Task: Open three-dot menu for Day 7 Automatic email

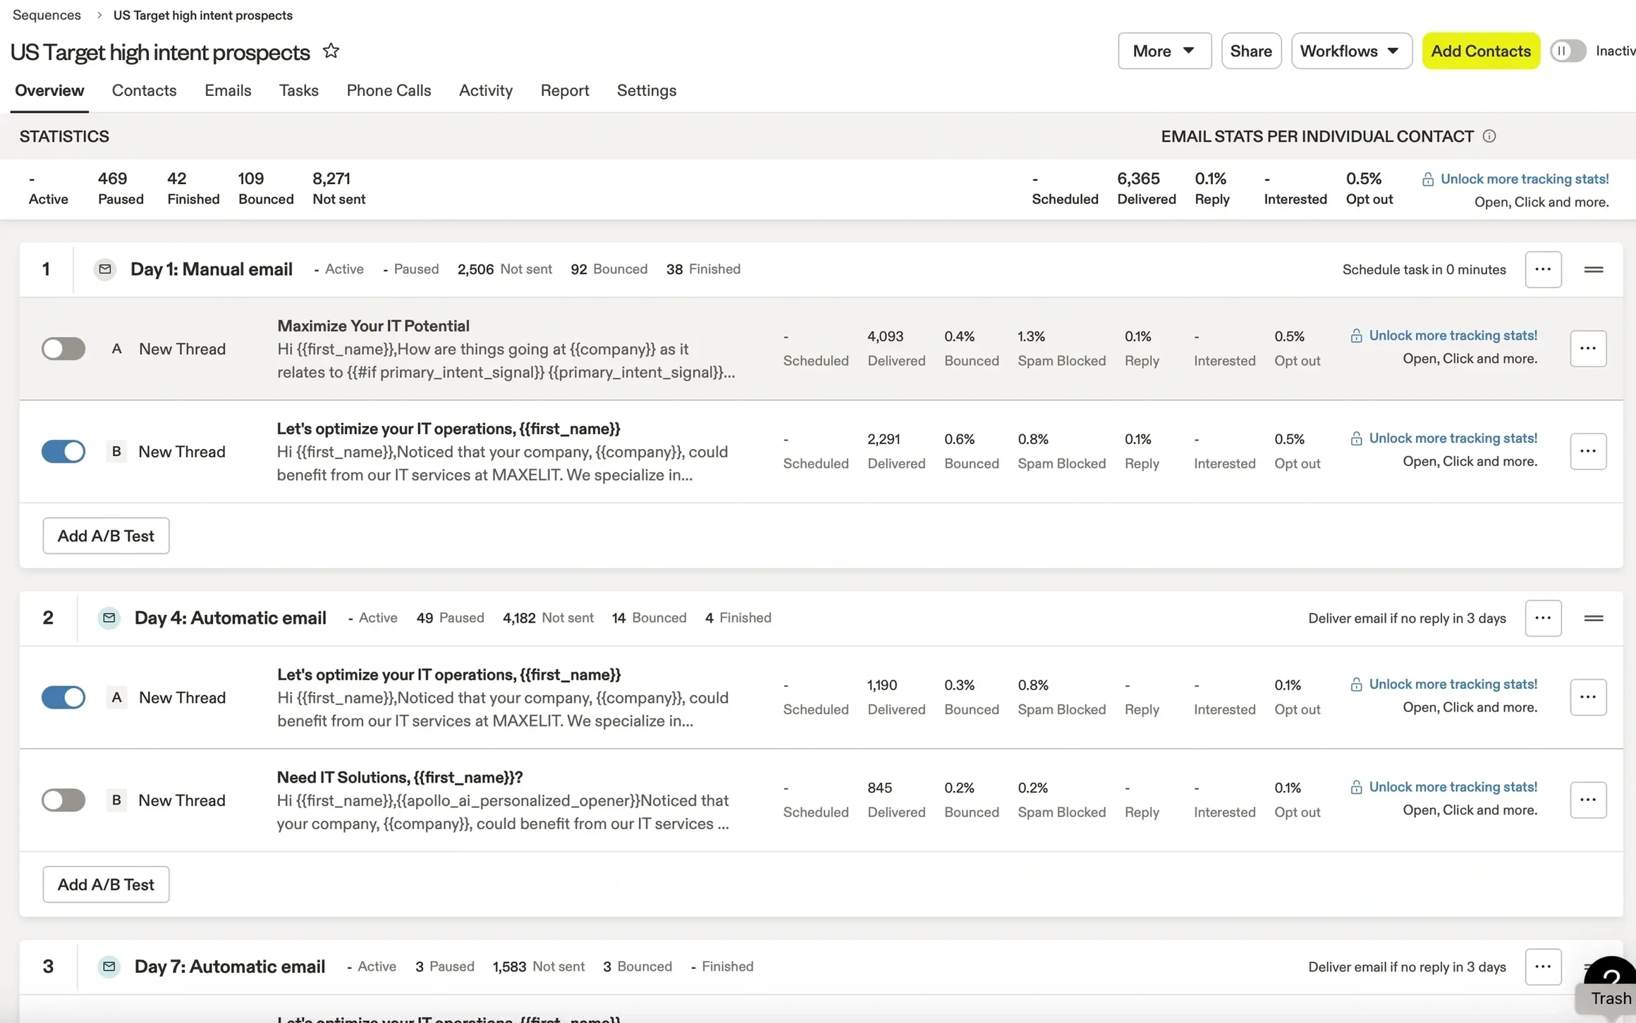Action: point(1543,967)
